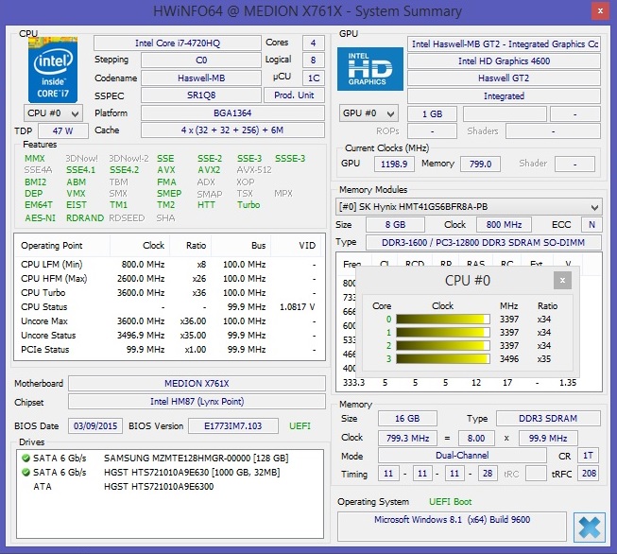Click the BIOS version E1773IM7.103 field

pyautogui.click(x=233, y=426)
